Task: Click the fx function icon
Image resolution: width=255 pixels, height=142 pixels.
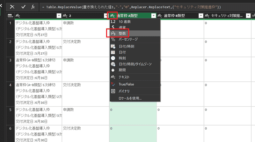Action: pyautogui.click(x=33, y=7)
